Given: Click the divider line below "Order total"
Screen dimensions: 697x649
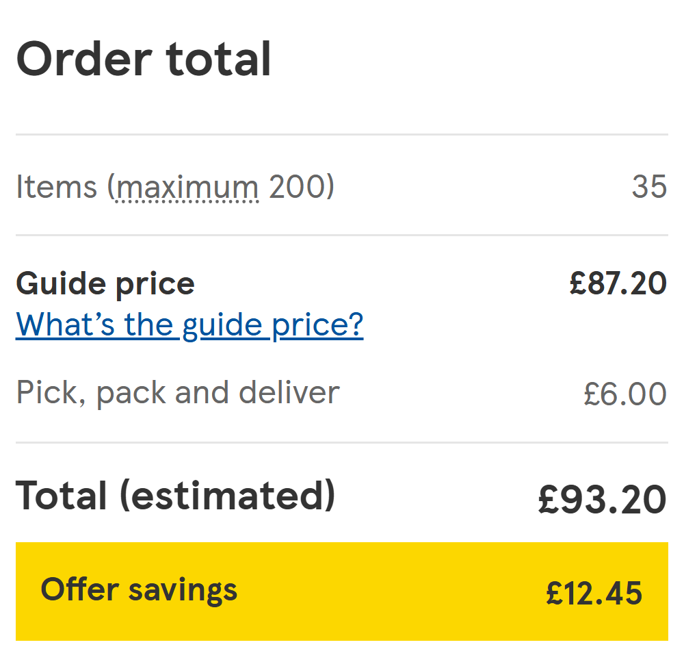Looking at the screenshot, I should (342, 135).
